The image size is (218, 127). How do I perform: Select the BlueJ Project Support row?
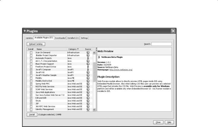pos(60,64)
